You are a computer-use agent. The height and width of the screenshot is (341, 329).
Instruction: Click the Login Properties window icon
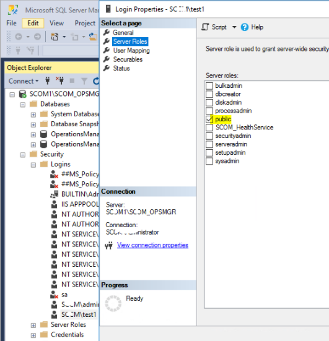[108, 9]
